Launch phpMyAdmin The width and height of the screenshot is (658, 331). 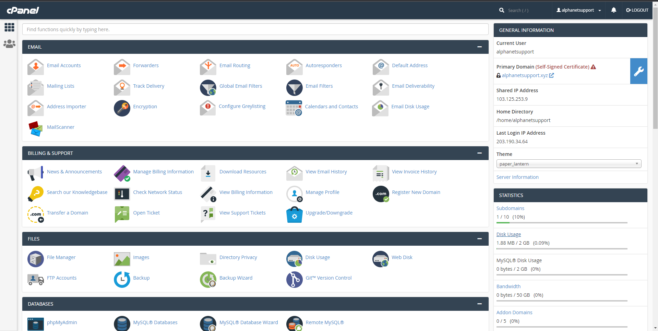62,322
